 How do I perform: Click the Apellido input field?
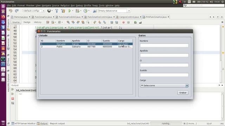click(x=164, y=55)
